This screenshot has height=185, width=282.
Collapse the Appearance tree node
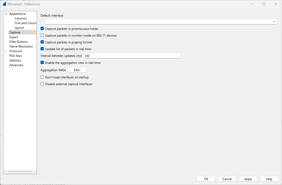click(x=6, y=14)
